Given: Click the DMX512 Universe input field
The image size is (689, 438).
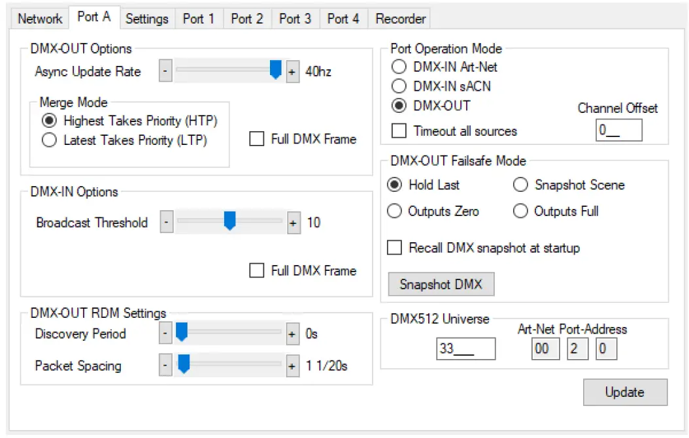Looking at the screenshot, I should 467,349.
